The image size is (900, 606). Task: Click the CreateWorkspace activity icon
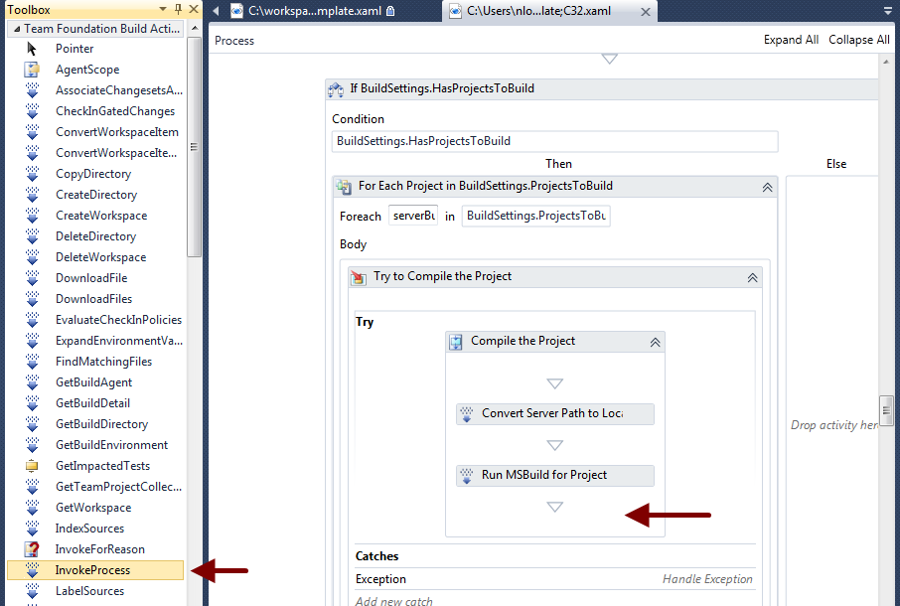pyautogui.click(x=32, y=216)
